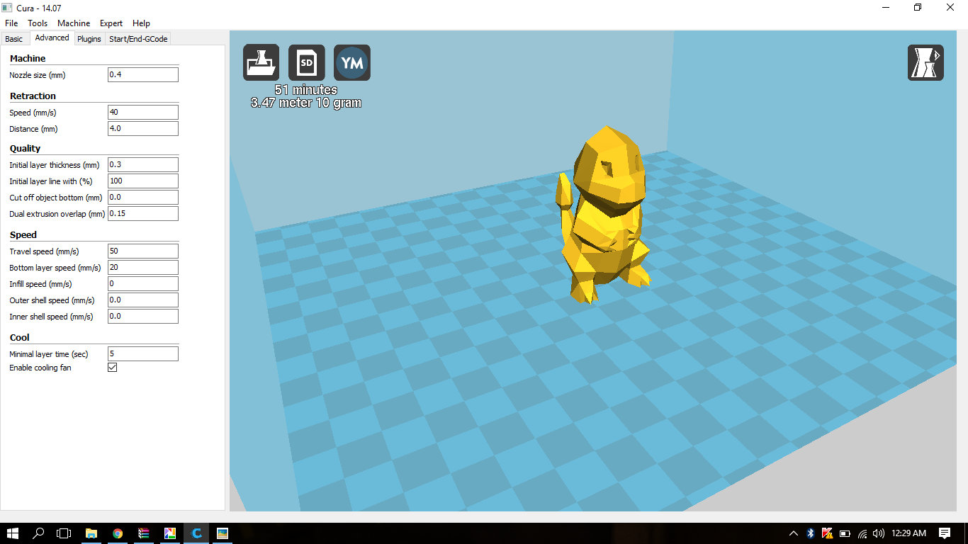
Task: Open WinRAR from the taskbar
Action: pos(144,533)
